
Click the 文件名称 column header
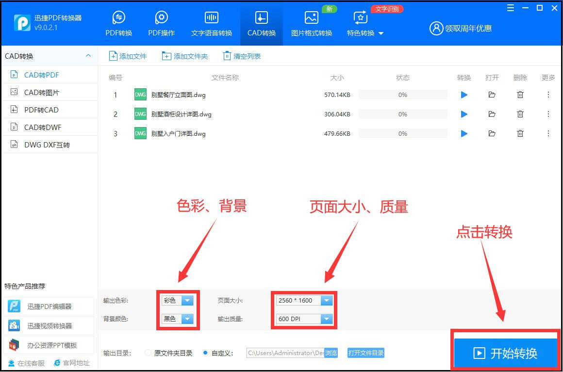(x=225, y=78)
